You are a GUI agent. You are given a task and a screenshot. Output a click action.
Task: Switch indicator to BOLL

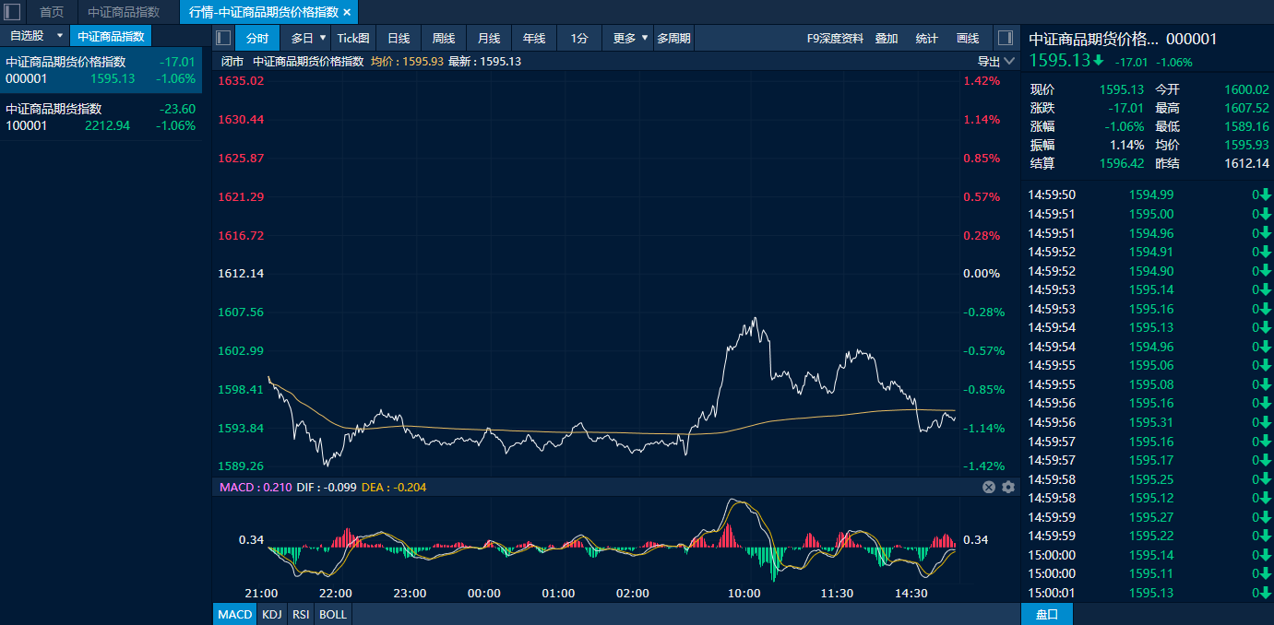point(333,614)
